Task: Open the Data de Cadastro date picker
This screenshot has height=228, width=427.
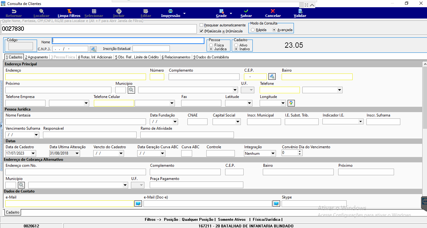Action: [x=33, y=154]
